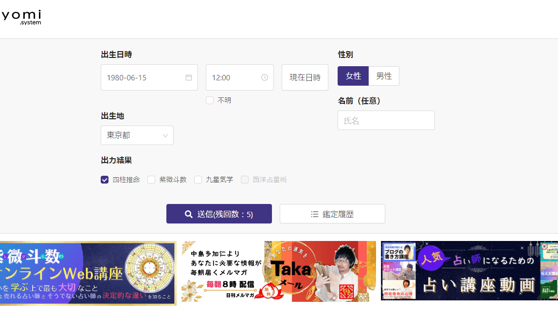Open the 東京都 birthplace dropdown
Viewport: 558px width, 314px height.
pyautogui.click(x=137, y=135)
